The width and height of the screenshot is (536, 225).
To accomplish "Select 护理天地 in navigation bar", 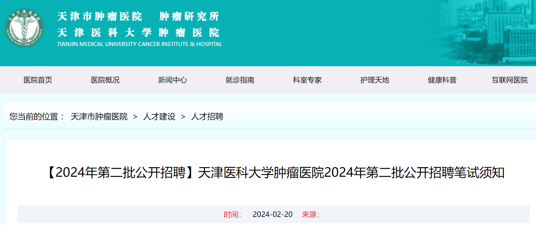I will click(x=375, y=80).
